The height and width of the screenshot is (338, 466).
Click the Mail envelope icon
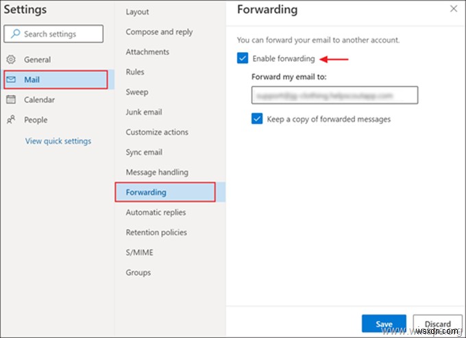[x=11, y=80]
